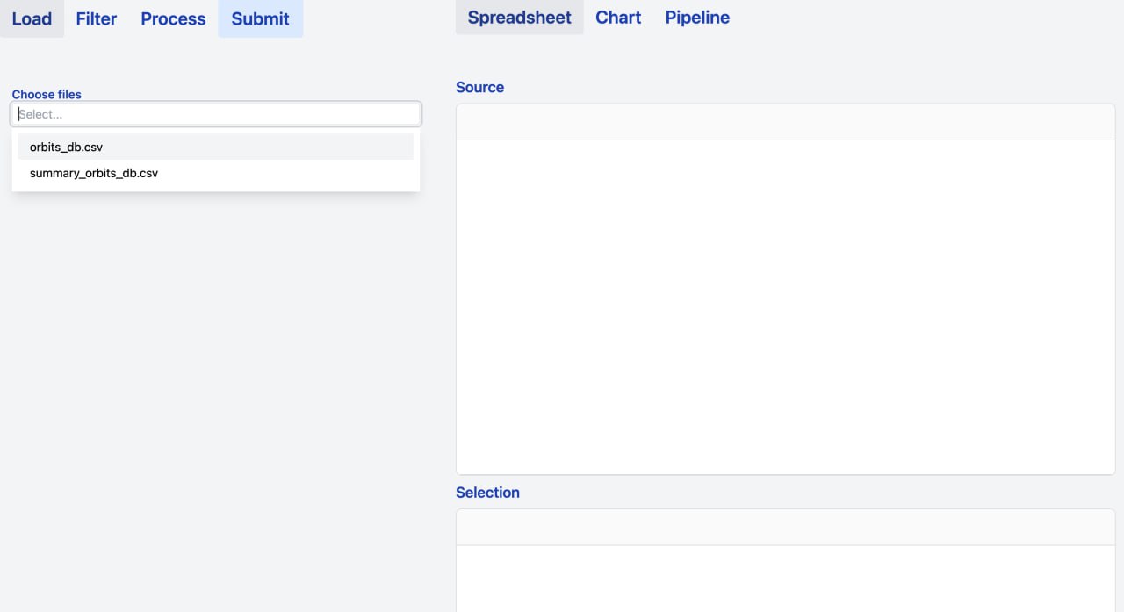This screenshot has height=612, width=1124.
Task: Open the Pipeline view tab
Action: (x=697, y=18)
